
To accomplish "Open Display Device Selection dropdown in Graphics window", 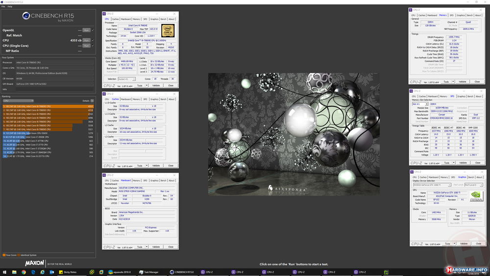I will pyautogui.click(x=432, y=185).
